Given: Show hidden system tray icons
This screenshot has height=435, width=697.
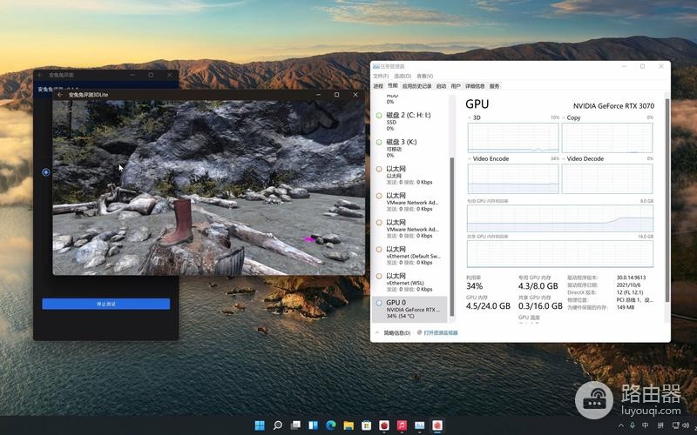Looking at the screenshot, I should (x=621, y=425).
